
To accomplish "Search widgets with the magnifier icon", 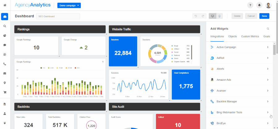I will pos(268,29).
